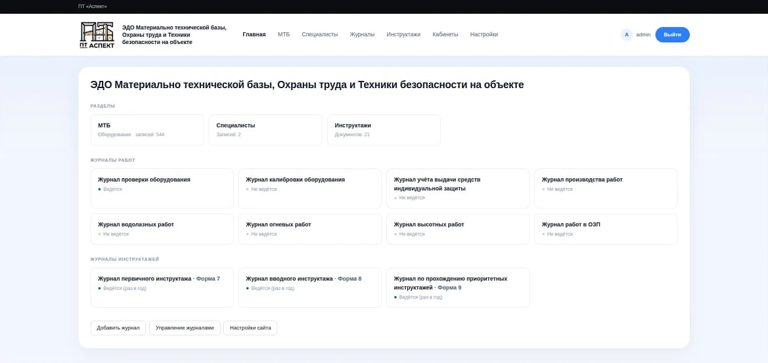This screenshot has height=363, width=768.
Task: Open the МТБ section card
Action: click(147, 130)
